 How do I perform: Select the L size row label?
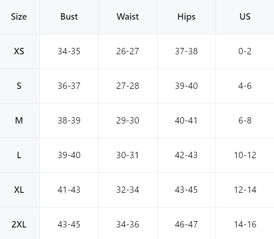19,155
